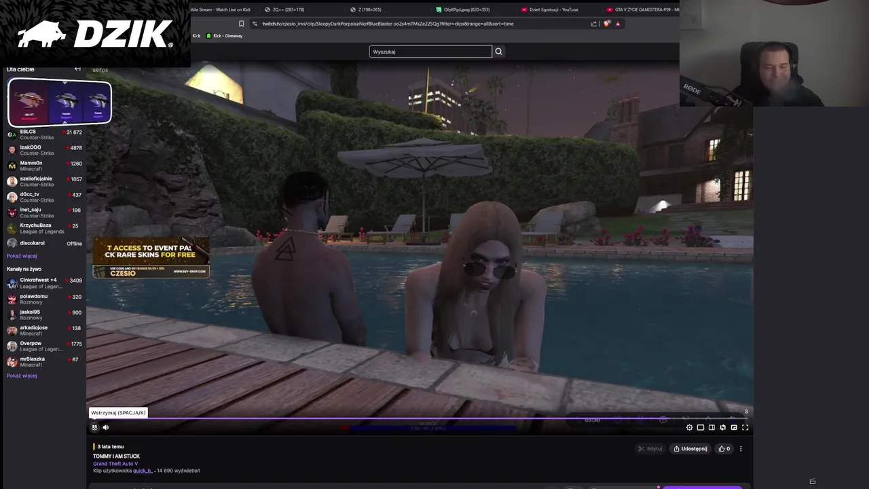Open the skins promo card in sidebar
The height and width of the screenshot is (489, 869).
tap(60, 103)
